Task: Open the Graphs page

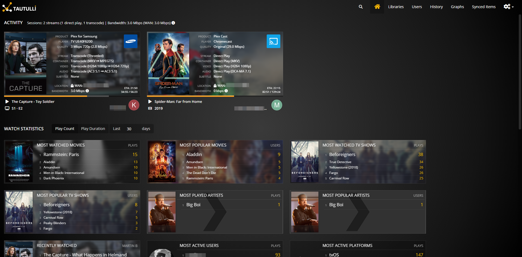Action: pyautogui.click(x=457, y=7)
